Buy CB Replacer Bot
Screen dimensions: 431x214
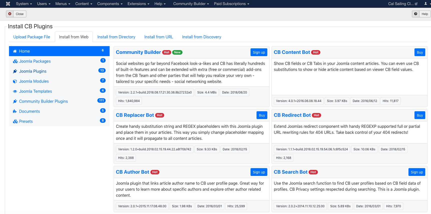pos(262,115)
